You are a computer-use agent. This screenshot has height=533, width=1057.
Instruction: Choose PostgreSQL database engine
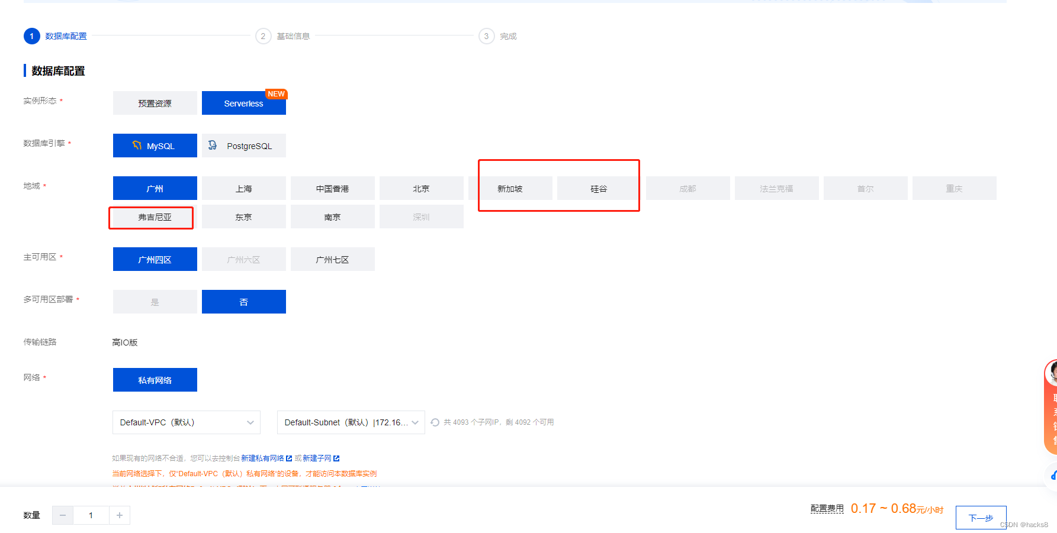243,146
